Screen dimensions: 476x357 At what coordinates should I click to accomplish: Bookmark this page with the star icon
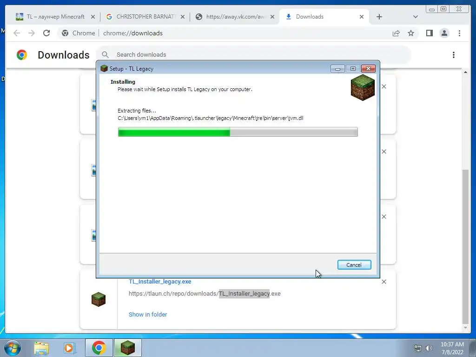[411, 33]
